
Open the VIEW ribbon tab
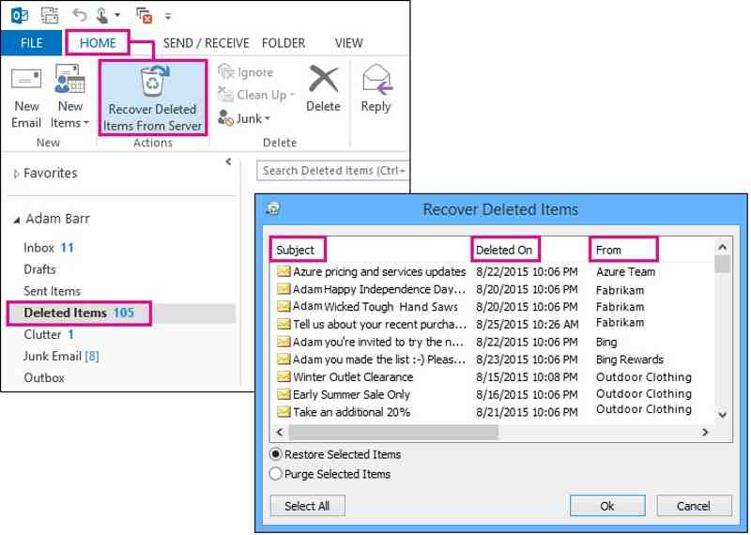point(348,43)
